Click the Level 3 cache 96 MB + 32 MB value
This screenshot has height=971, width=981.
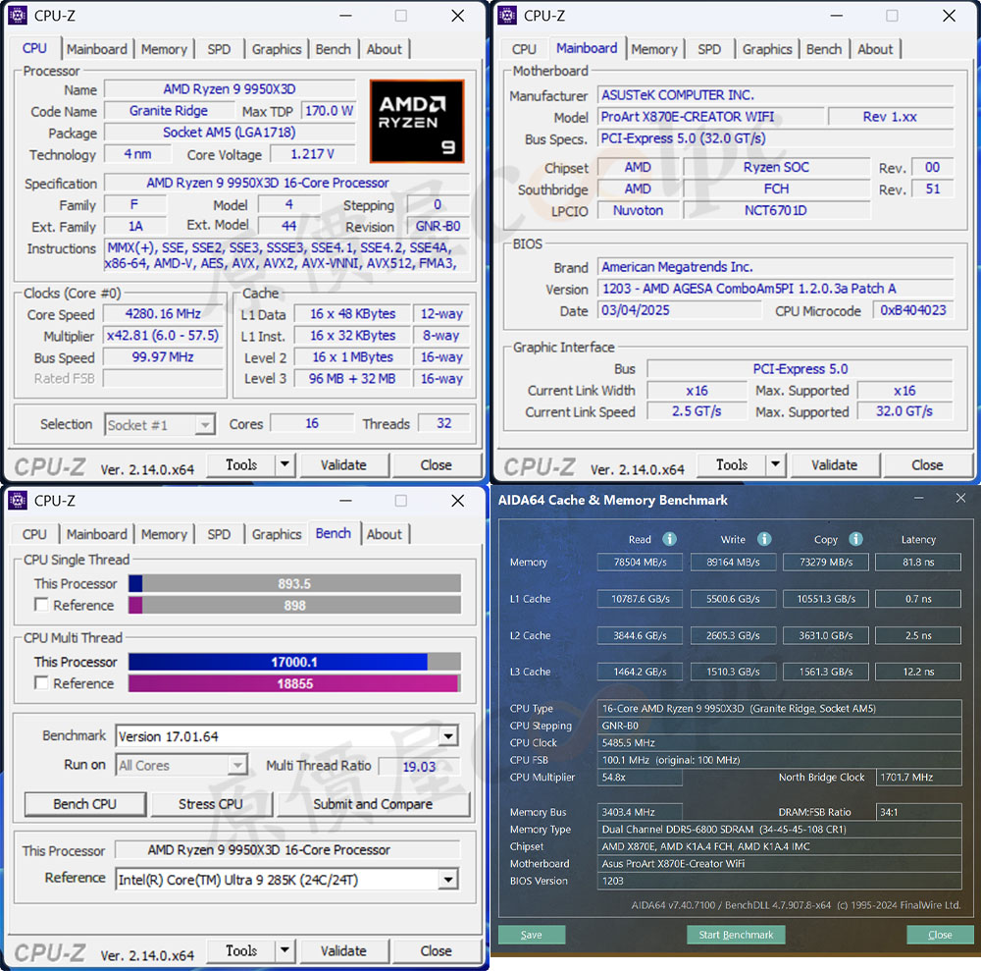pos(352,378)
